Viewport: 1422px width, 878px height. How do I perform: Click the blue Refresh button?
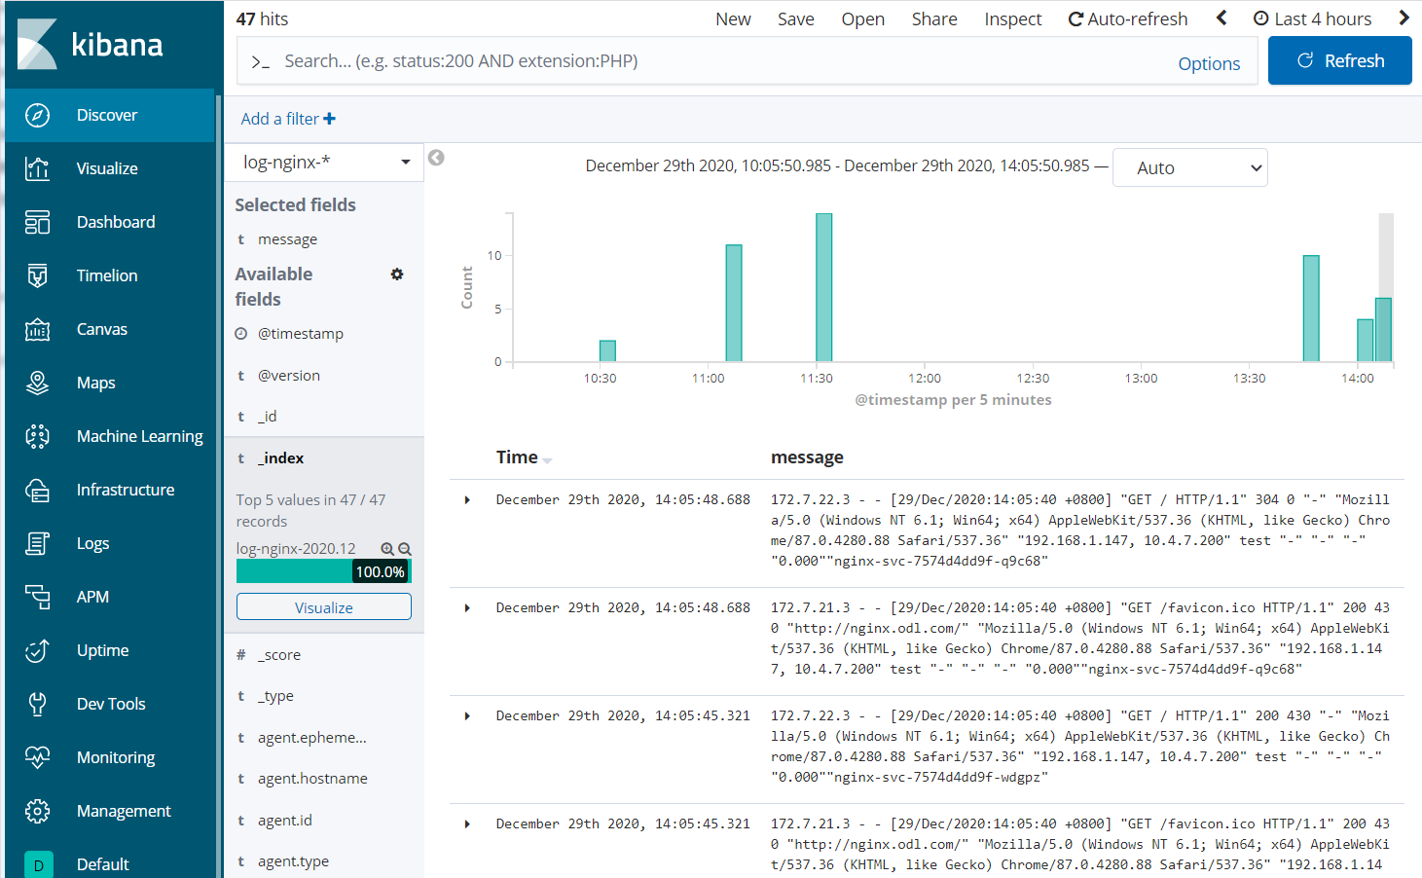click(1339, 60)
